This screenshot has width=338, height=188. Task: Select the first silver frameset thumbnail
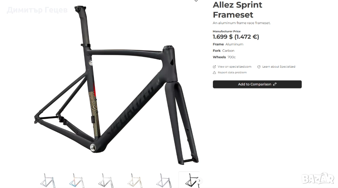48,180
